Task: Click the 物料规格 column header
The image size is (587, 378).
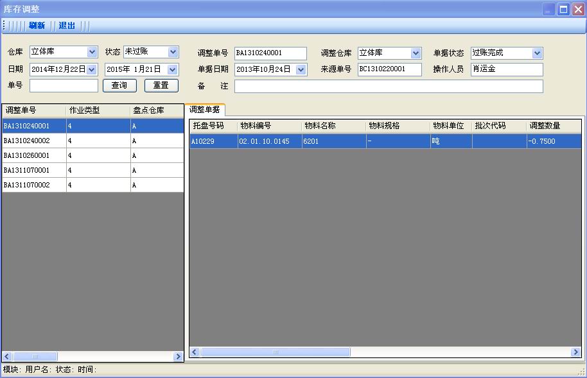Action: point(398,126)
